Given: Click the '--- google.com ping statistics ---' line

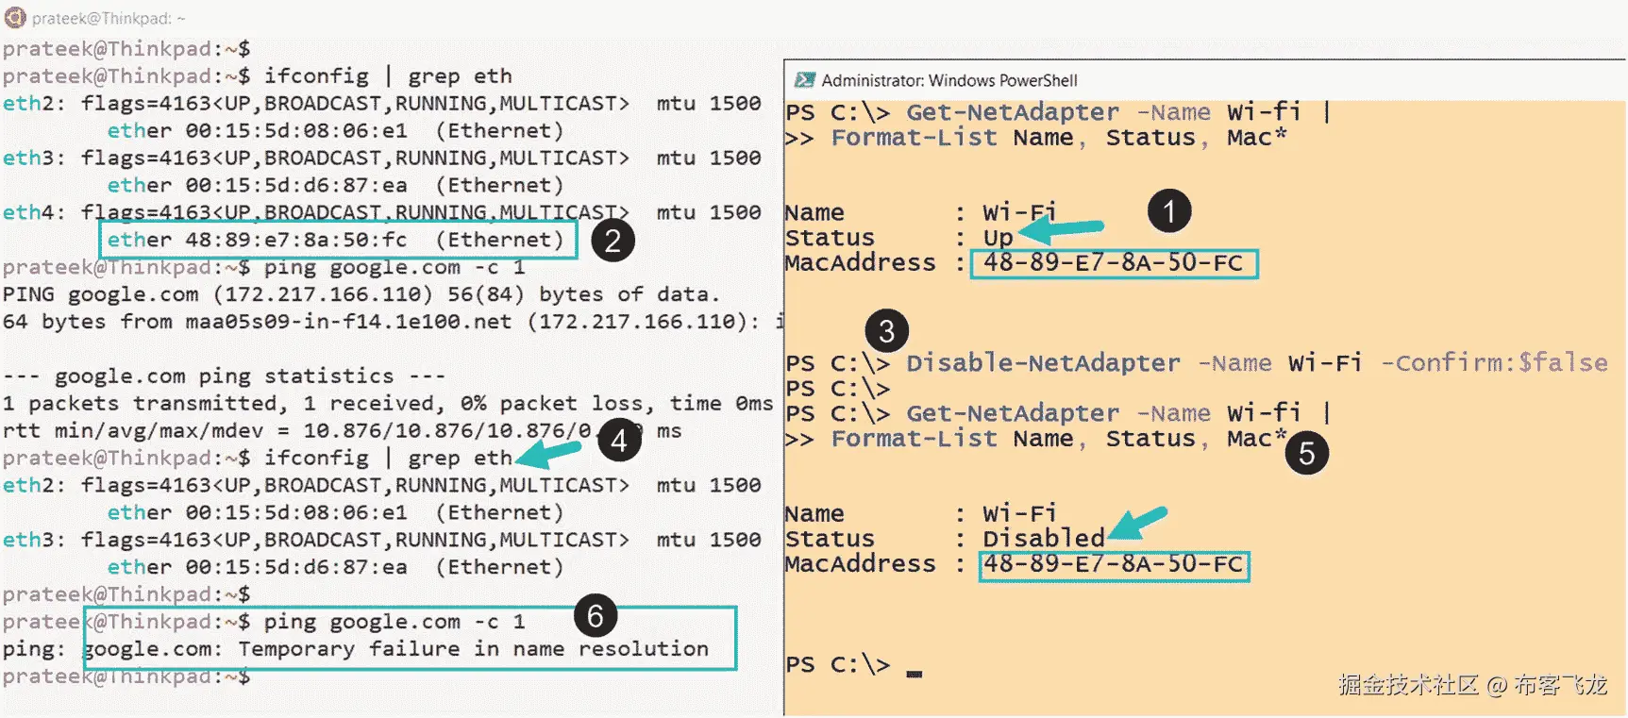Looking at the screenshot, I should click(x=224, y=376).
